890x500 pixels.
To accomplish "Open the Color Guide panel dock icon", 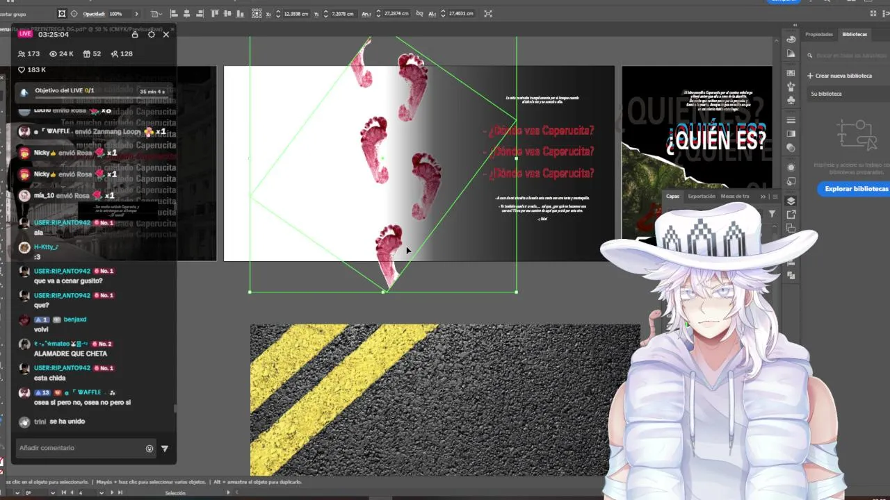I will click(x=791, y=53).
